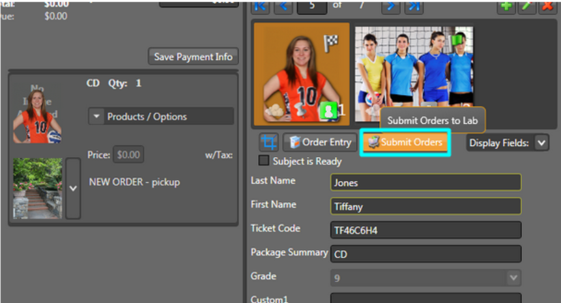Click the Custom1 input field
Image resolution: width=561 pixels, height=303 pixels.
click(425, 298)
